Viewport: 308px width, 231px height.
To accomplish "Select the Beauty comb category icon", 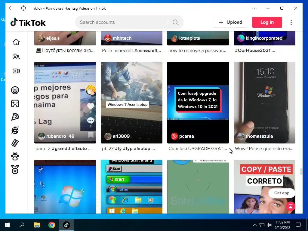I will point(15,143).
